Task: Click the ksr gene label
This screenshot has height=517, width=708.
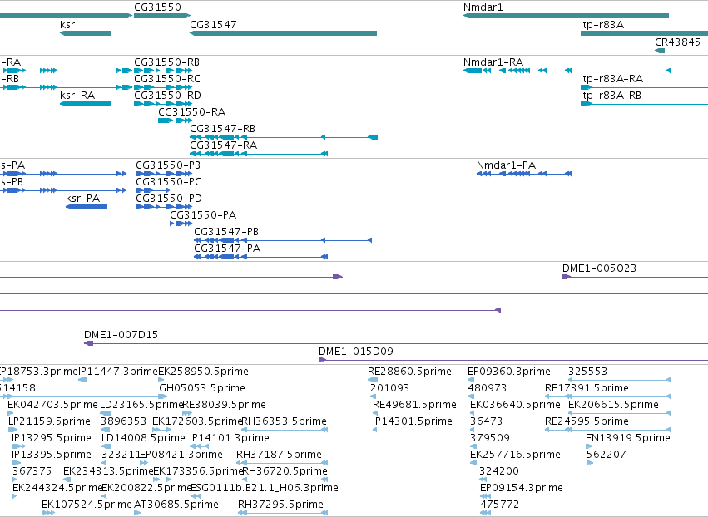Action: (x=67, y=24)
